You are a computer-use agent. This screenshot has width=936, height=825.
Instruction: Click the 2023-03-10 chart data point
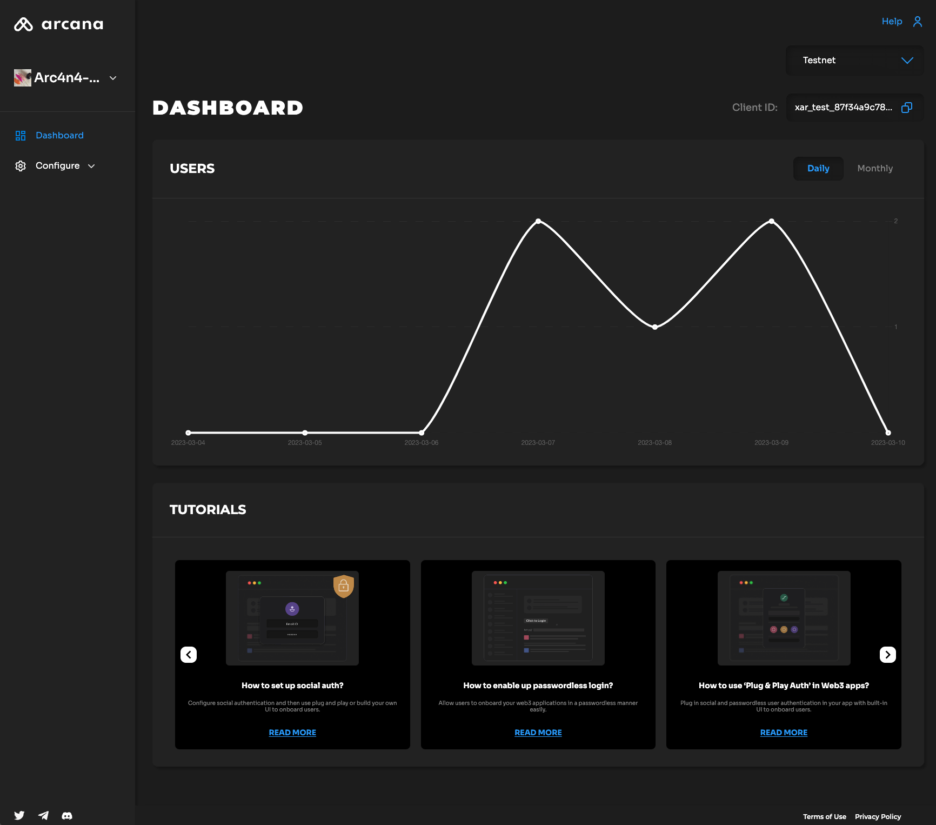[x=888, y=433]
